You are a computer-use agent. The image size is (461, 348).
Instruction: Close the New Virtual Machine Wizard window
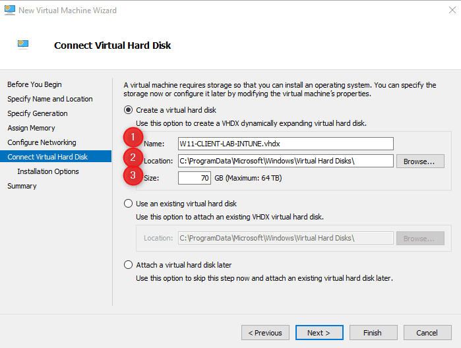[452, 10]
